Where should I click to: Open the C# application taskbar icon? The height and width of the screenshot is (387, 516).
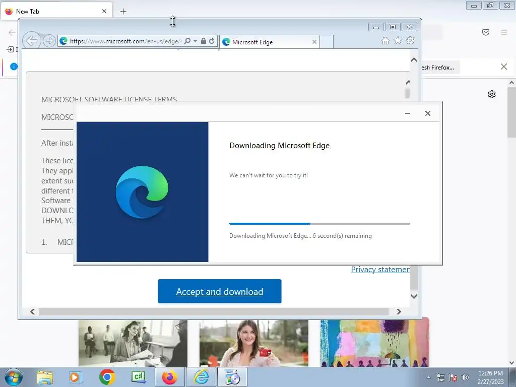(x=138, y=377)
